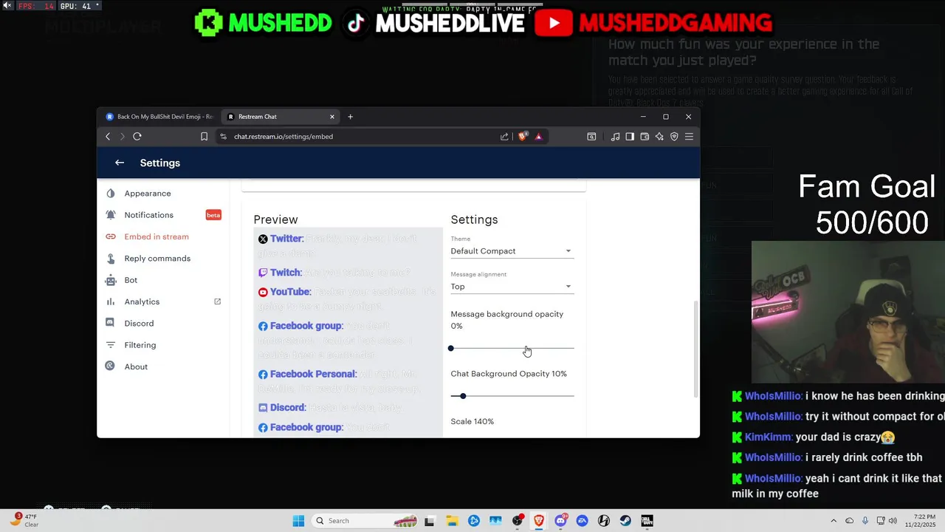945x532 pixels.
Task: Open Call of Duty from taskbar
Action: [x=647, y=521]
